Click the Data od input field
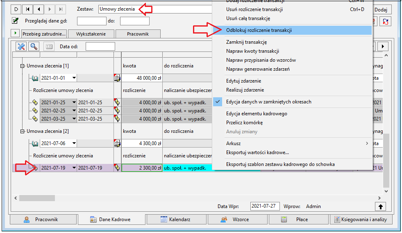402x233 pixels. [x=100, y=47]
